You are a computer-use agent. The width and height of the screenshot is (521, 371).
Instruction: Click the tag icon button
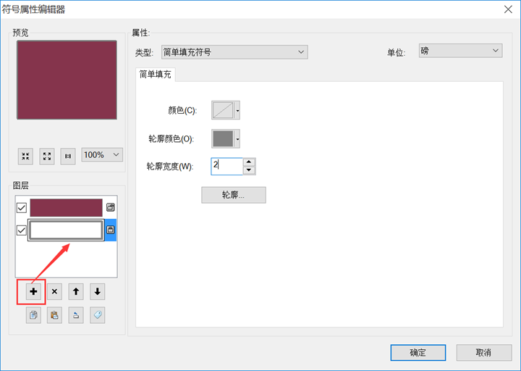pyautogui.click(x=98, y=315)
